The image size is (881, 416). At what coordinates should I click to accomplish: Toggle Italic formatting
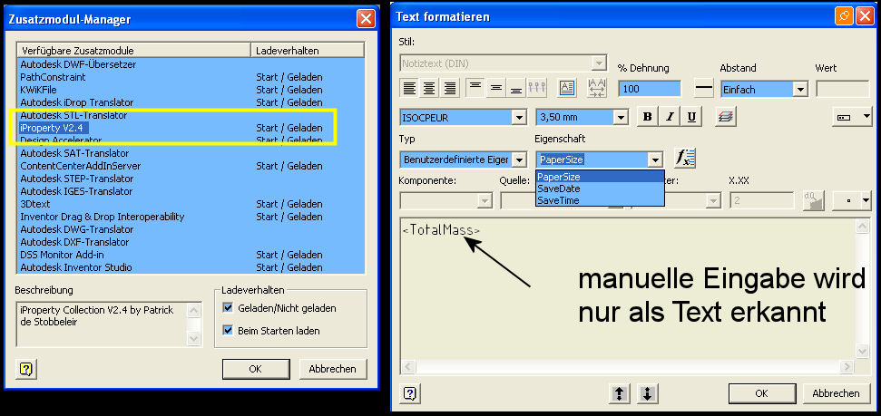tap(670, 117)
